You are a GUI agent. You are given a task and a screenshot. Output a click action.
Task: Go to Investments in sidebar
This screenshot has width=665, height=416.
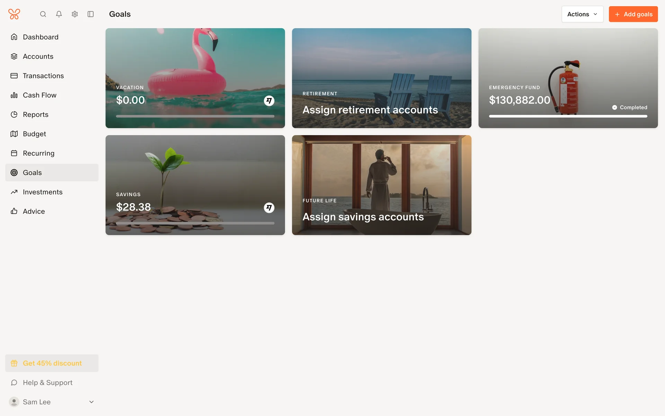[43, 192]
